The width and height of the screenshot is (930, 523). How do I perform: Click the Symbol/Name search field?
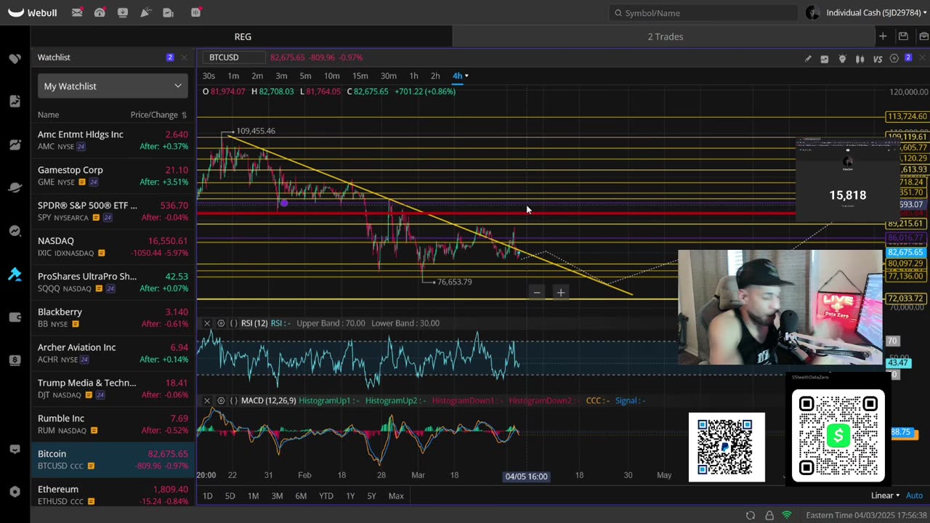point(703,12)
